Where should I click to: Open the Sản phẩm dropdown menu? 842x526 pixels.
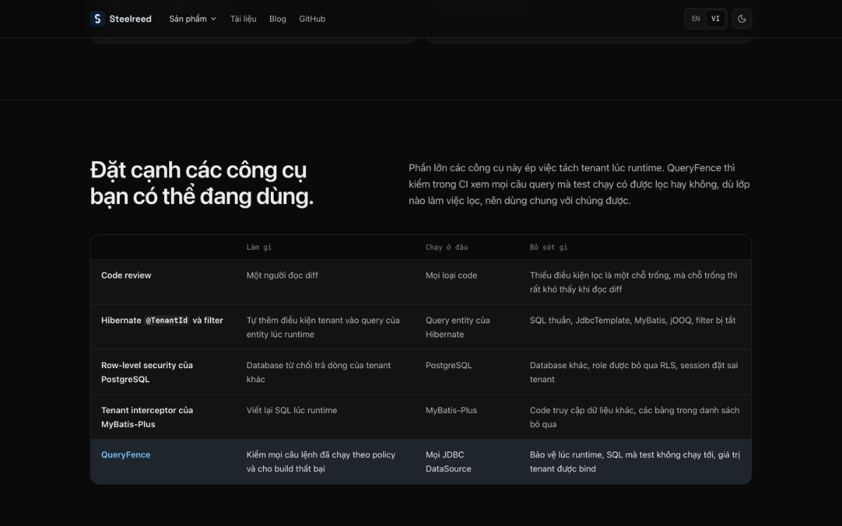pyautogui.click(x=192, y=19)
